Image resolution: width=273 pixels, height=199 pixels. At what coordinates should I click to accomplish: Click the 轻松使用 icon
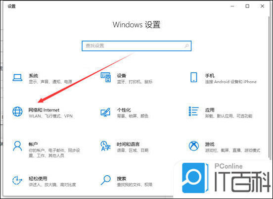pyautogui.click(x=17, y=180)
